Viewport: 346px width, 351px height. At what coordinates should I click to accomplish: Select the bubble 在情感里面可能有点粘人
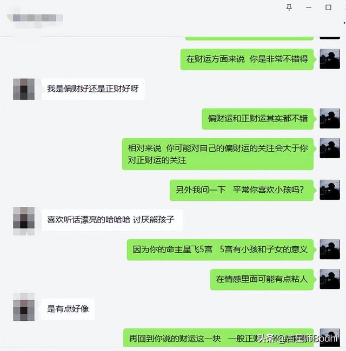click(262, 279)
